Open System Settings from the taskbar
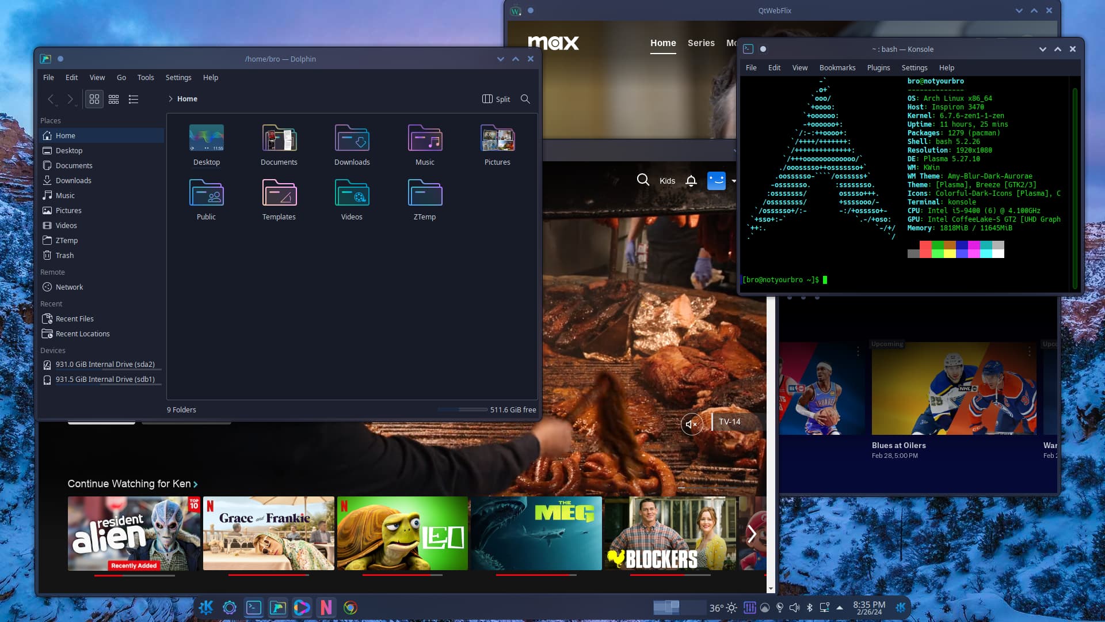The image size is (1105, 622). click(x=230, y=608)
